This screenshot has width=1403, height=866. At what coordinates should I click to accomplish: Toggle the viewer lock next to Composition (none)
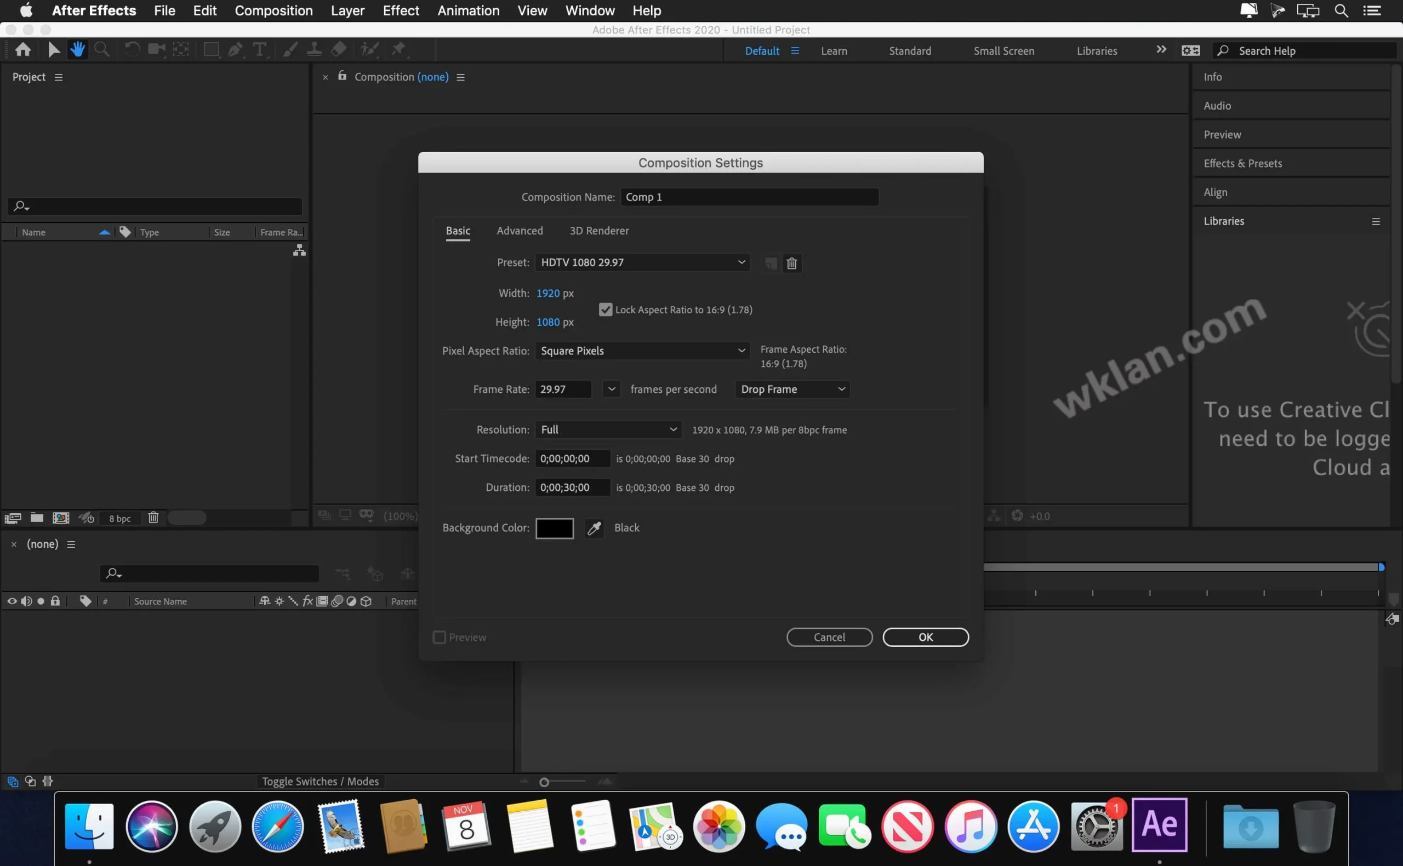point(342,76)
